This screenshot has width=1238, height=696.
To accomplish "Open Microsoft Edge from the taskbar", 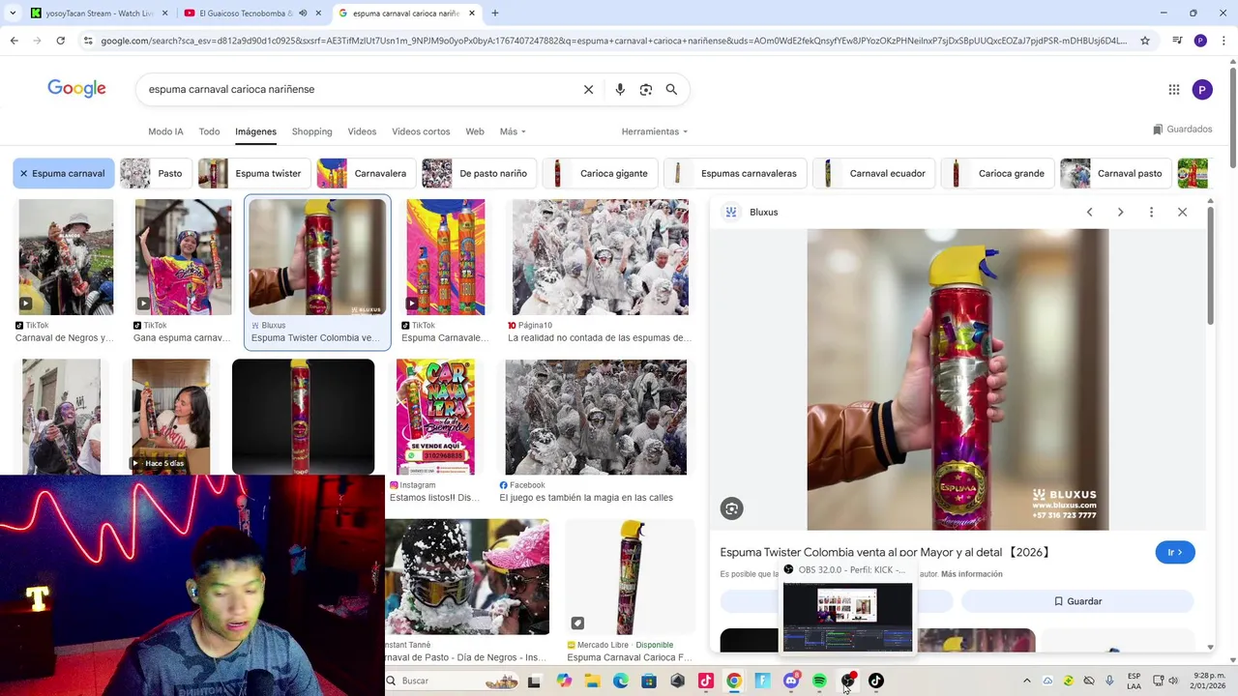I will [x=621, y=681].
